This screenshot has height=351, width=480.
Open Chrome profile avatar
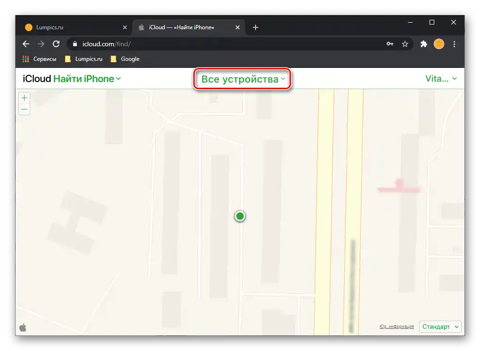(439, 44)
